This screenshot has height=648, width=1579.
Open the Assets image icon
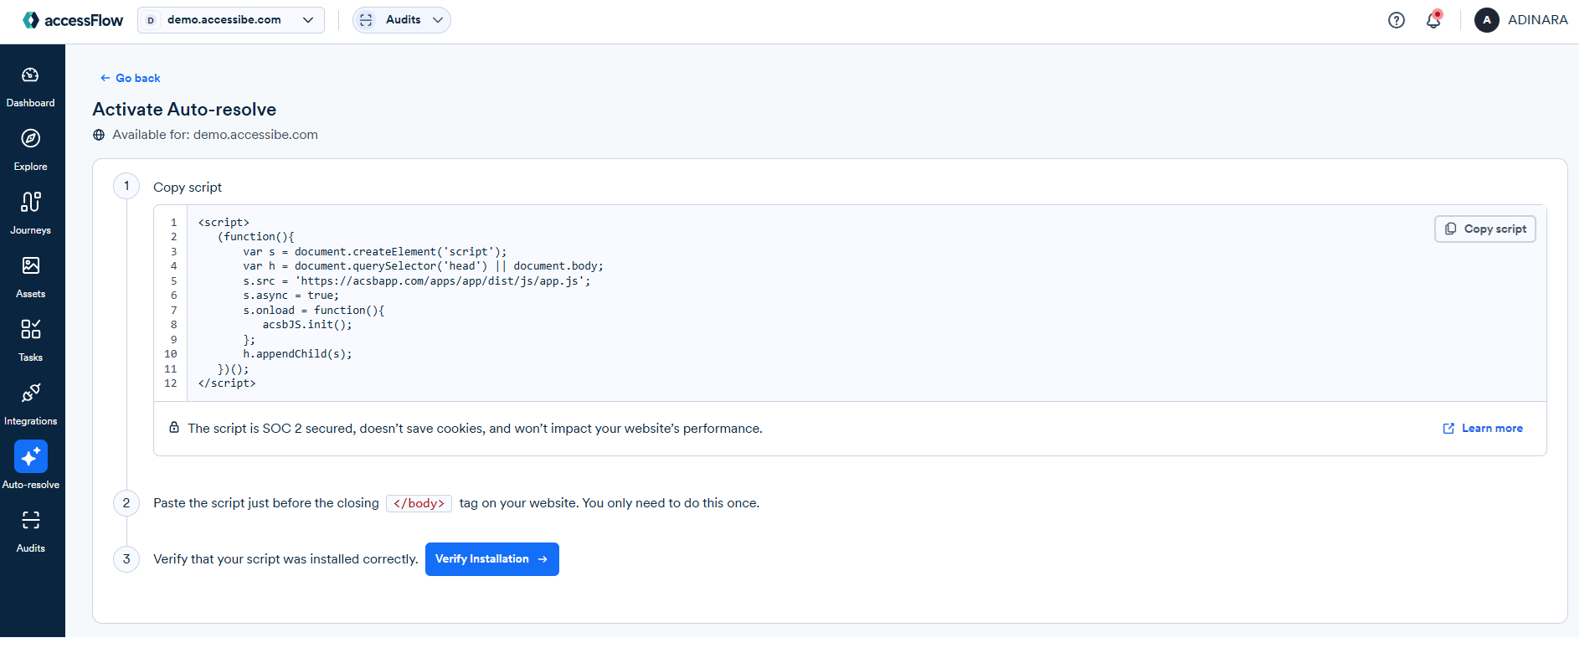tap(31, 267)
